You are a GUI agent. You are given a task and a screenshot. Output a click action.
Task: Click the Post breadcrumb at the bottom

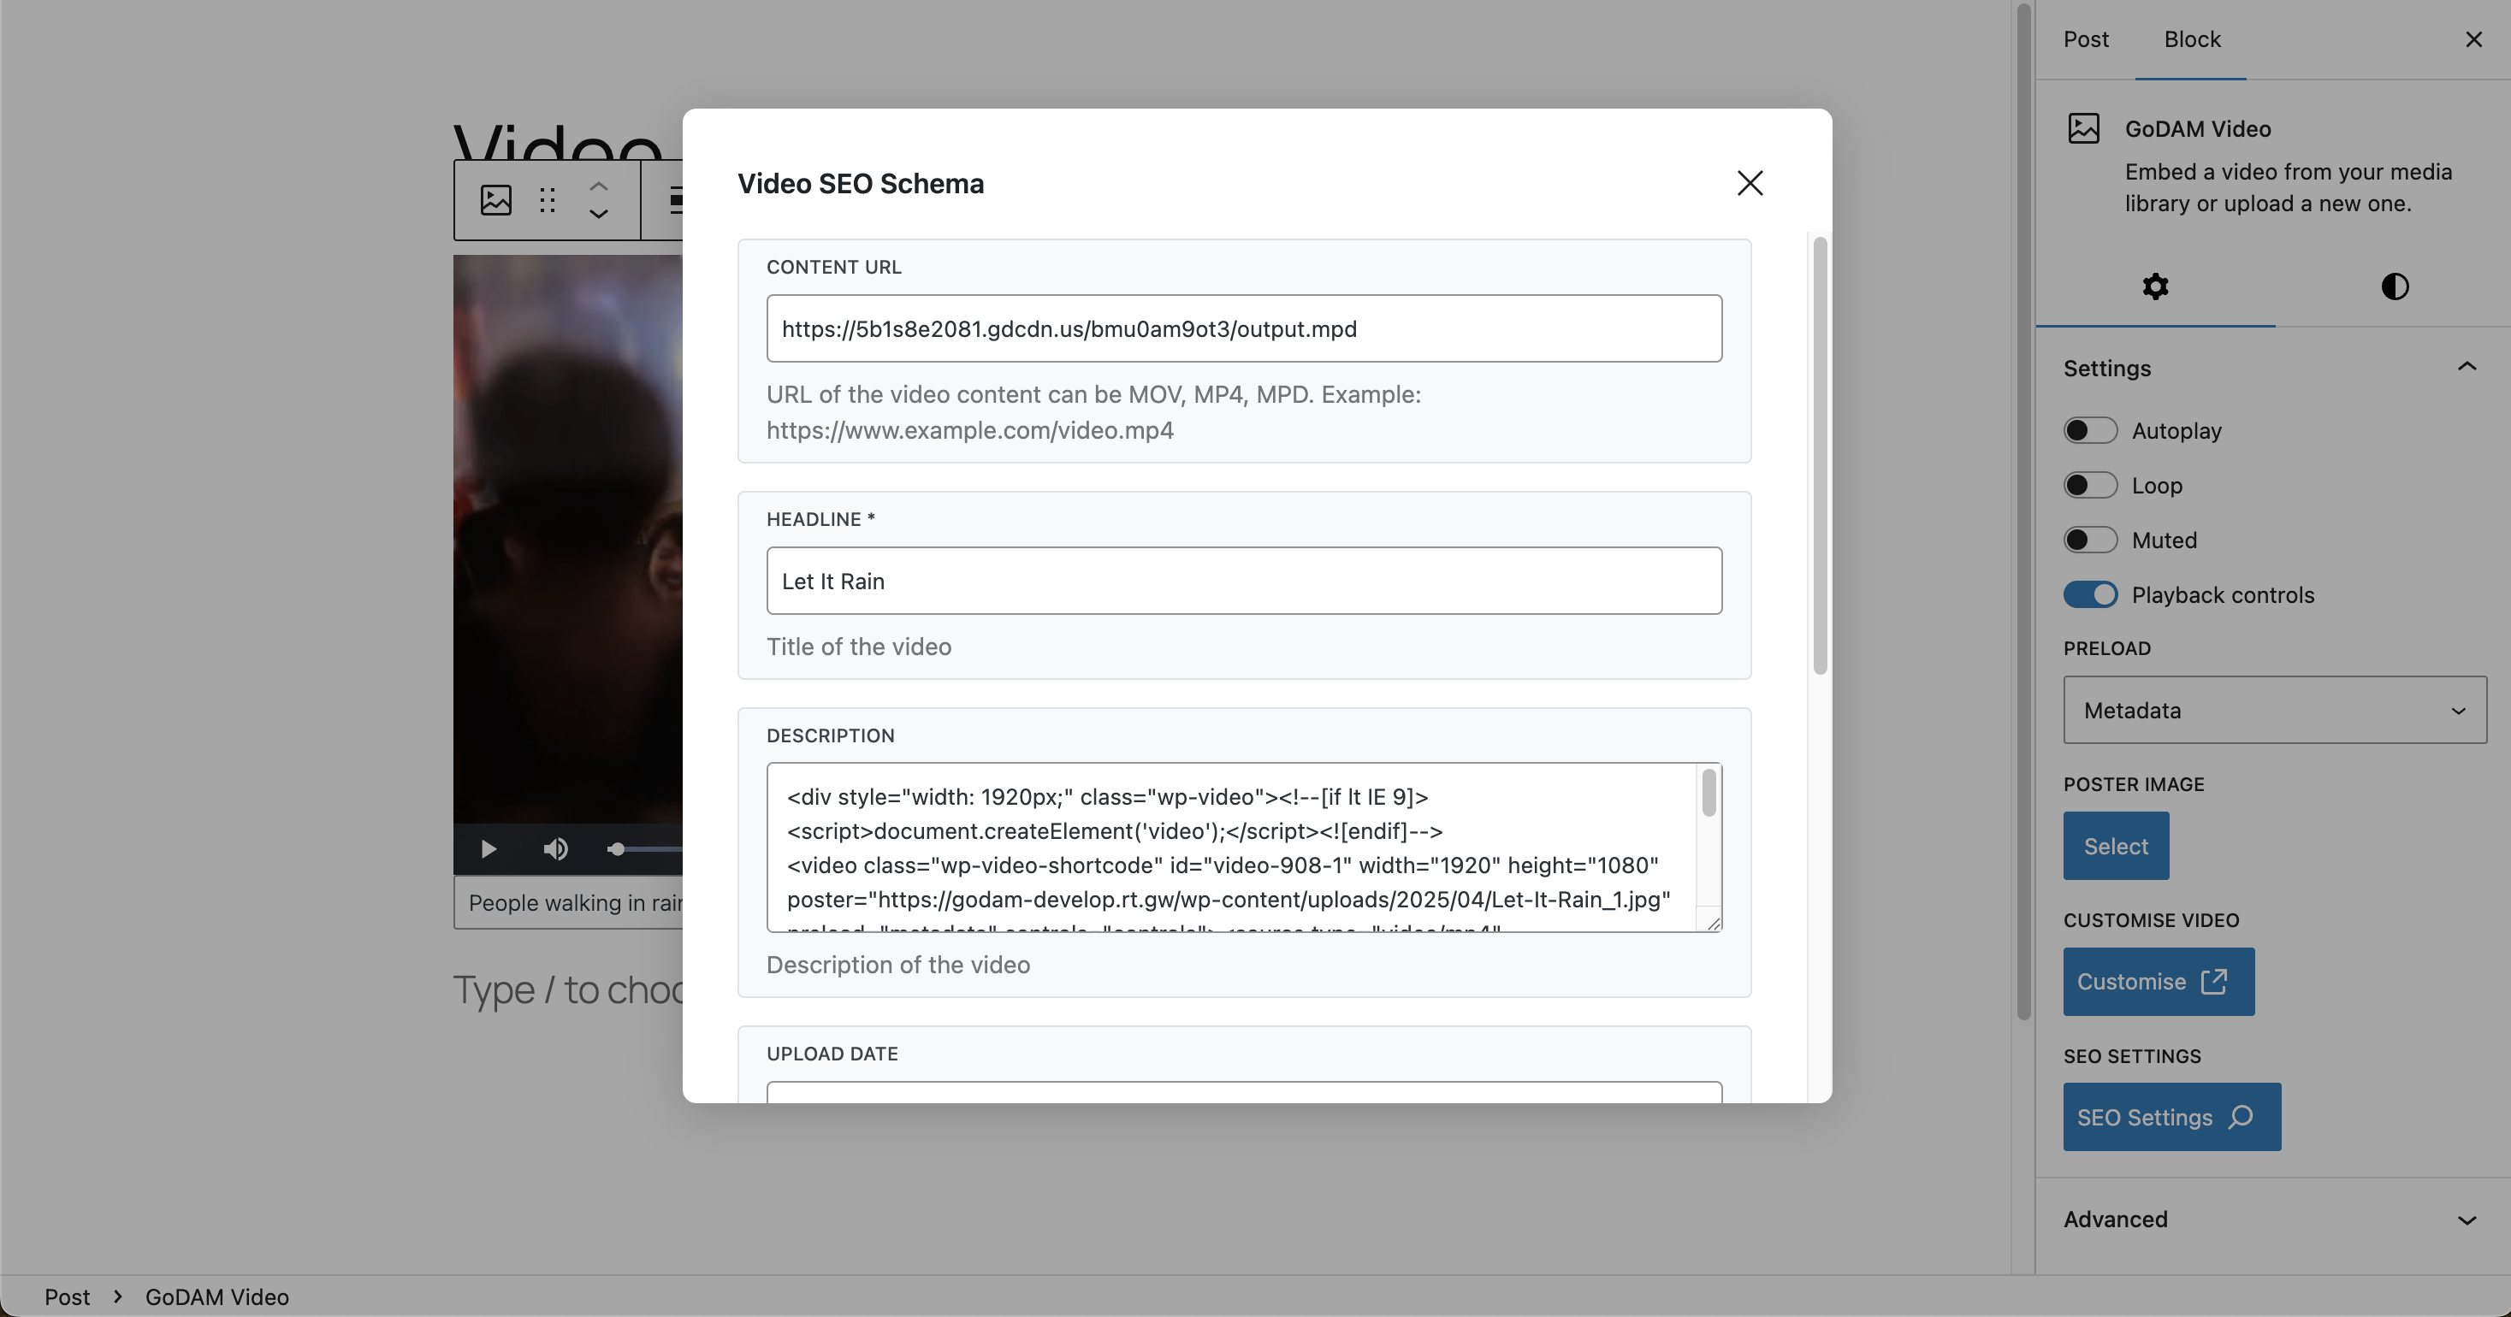[66, 1296]
